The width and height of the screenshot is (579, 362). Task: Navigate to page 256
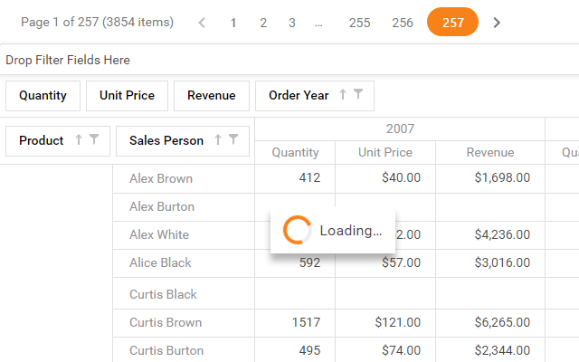click(403, 23)
